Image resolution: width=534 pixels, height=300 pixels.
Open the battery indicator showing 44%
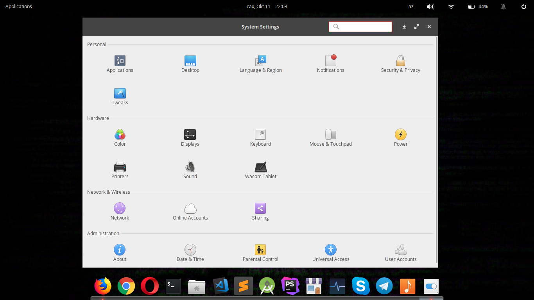click(x=478, y=6)
